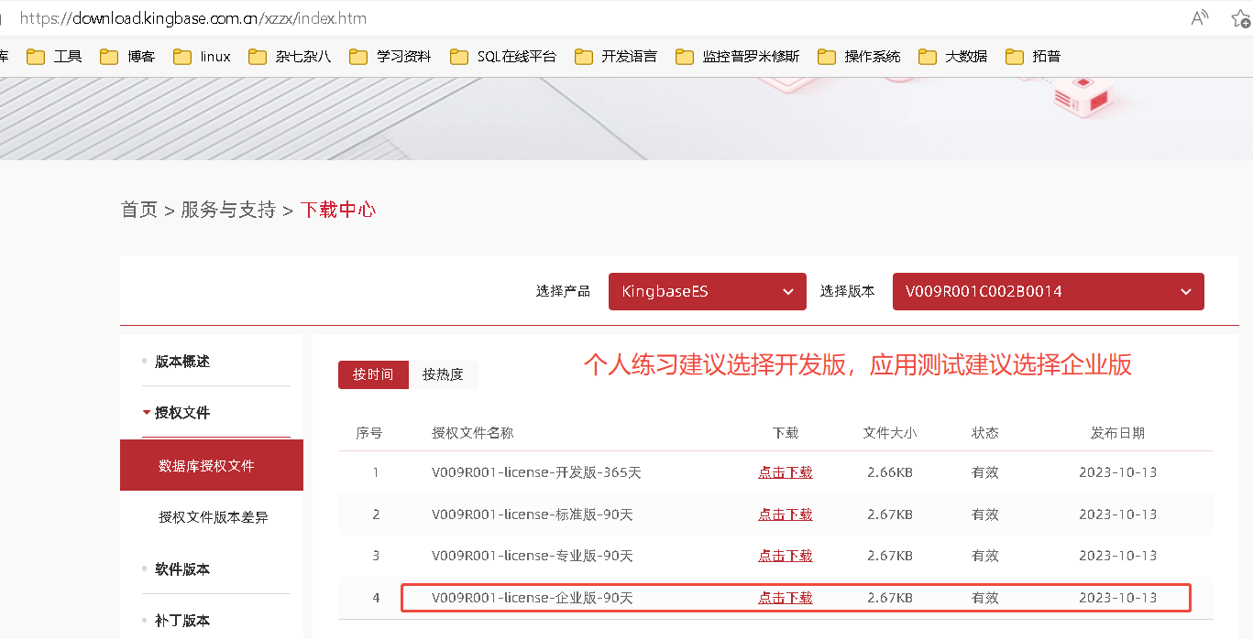Go to 首页 in the breadcrumb
1253x639 pixels.
coord(139,210)
